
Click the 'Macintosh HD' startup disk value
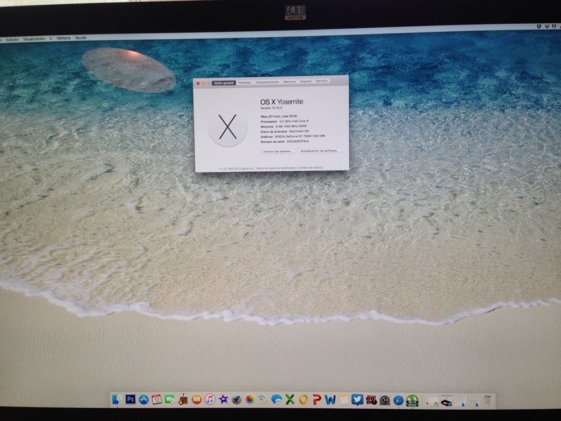click(x=299, y=131)
